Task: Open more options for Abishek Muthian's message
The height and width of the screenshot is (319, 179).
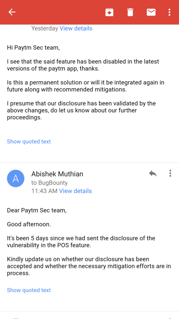Action: point(170,173)
